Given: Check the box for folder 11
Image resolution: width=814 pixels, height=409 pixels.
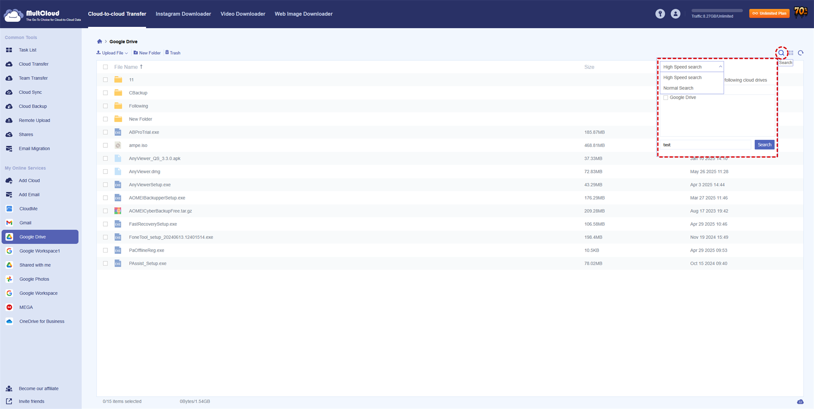Looking at the screenshot, I should coord(105,80).
